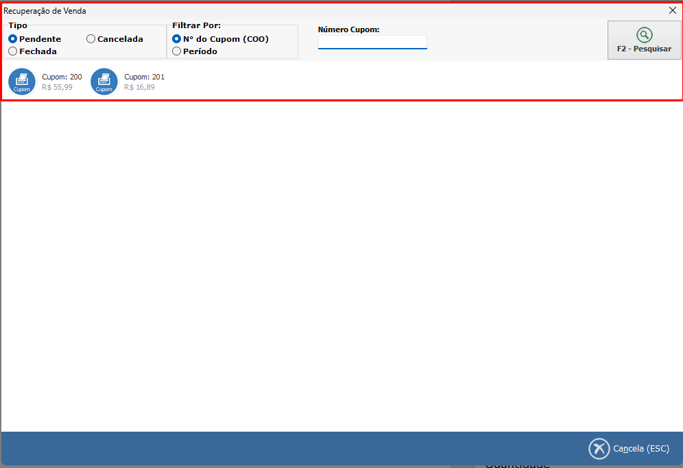Image resolution: width=683 pixels, height=468 pixels.
Task: Open the pending sale labeled Cupom: 200
Action: point(62,77)
